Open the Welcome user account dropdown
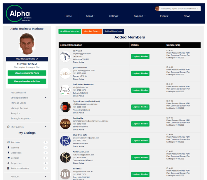207x180 pixels. click(178, 9)
